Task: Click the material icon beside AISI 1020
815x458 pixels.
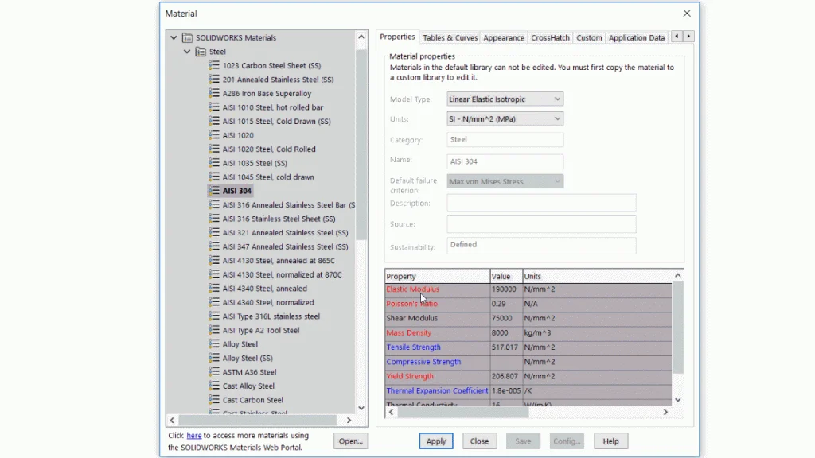Action: 213,135
